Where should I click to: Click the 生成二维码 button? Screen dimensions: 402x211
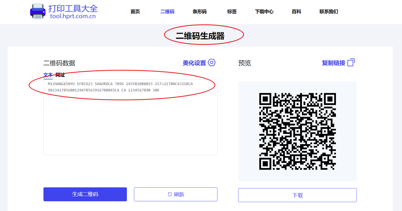tap(85, 194)
